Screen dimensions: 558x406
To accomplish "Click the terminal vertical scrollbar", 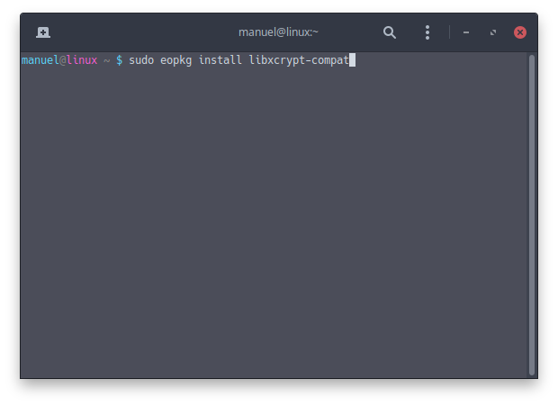I will pos(532,214).
